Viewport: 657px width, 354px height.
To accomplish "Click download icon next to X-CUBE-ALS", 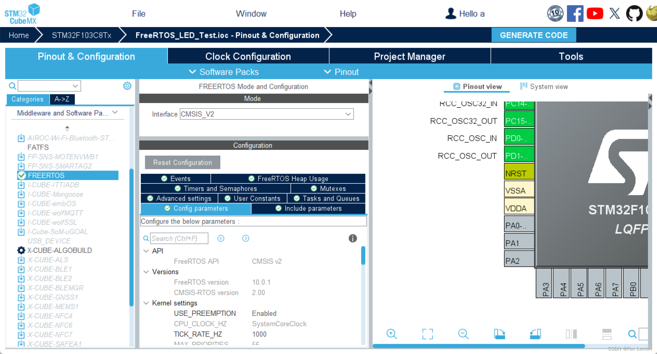I will pos(21,260).
